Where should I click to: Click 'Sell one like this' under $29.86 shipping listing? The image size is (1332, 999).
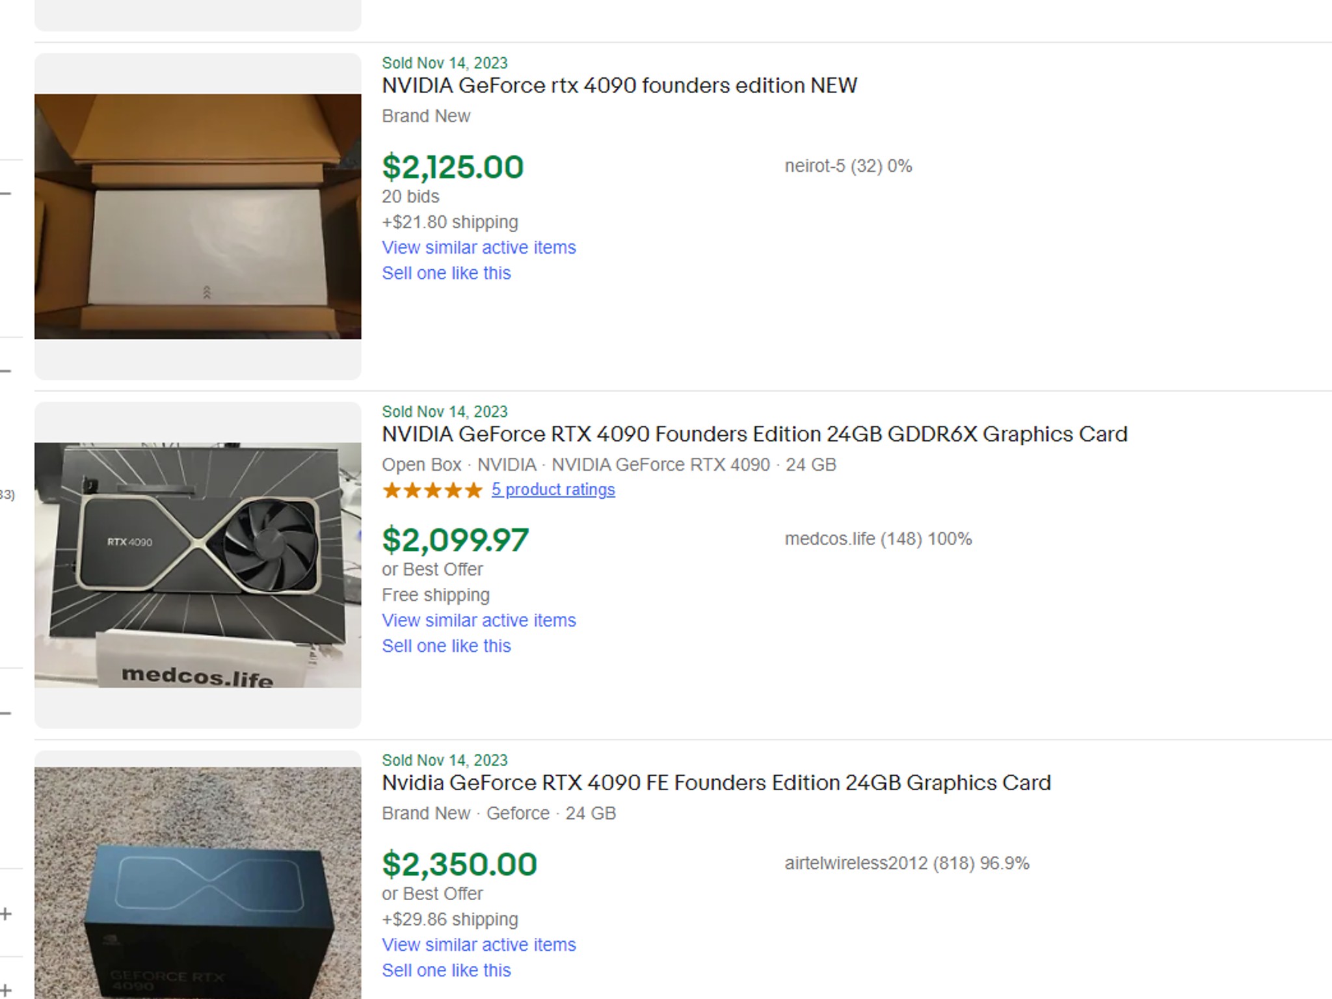tap(446, 970)
